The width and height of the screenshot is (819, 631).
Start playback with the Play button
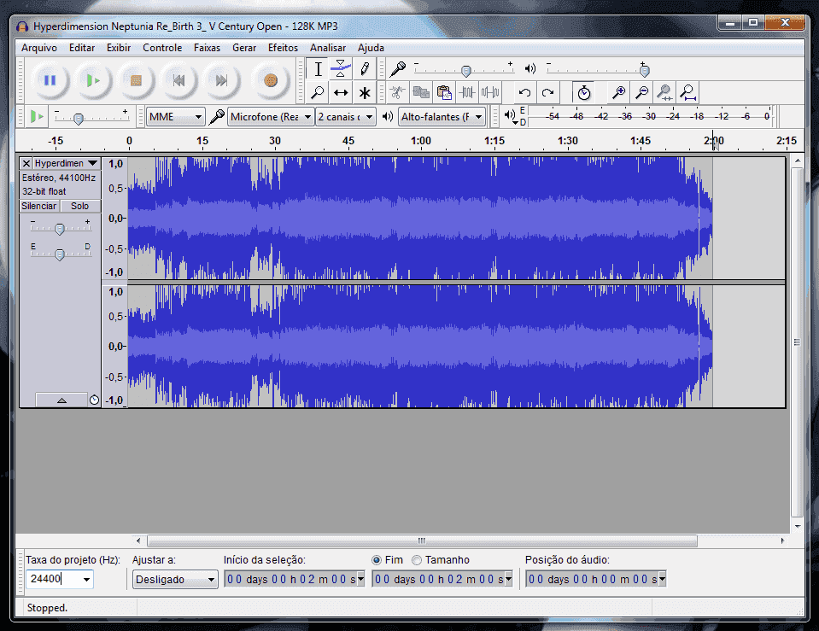click(x=93, y=80)
